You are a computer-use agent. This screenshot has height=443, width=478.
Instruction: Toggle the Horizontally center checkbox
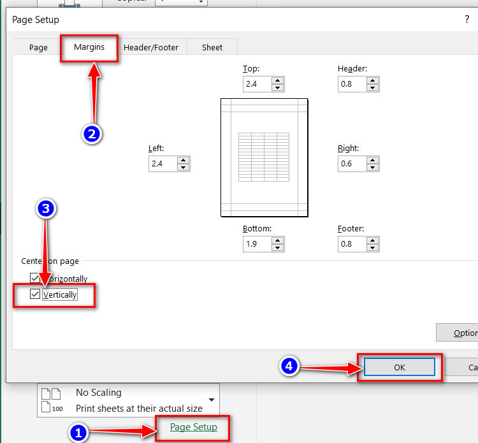click(35, 278)
